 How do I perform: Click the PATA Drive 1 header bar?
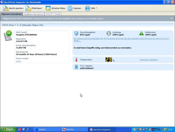87,25
